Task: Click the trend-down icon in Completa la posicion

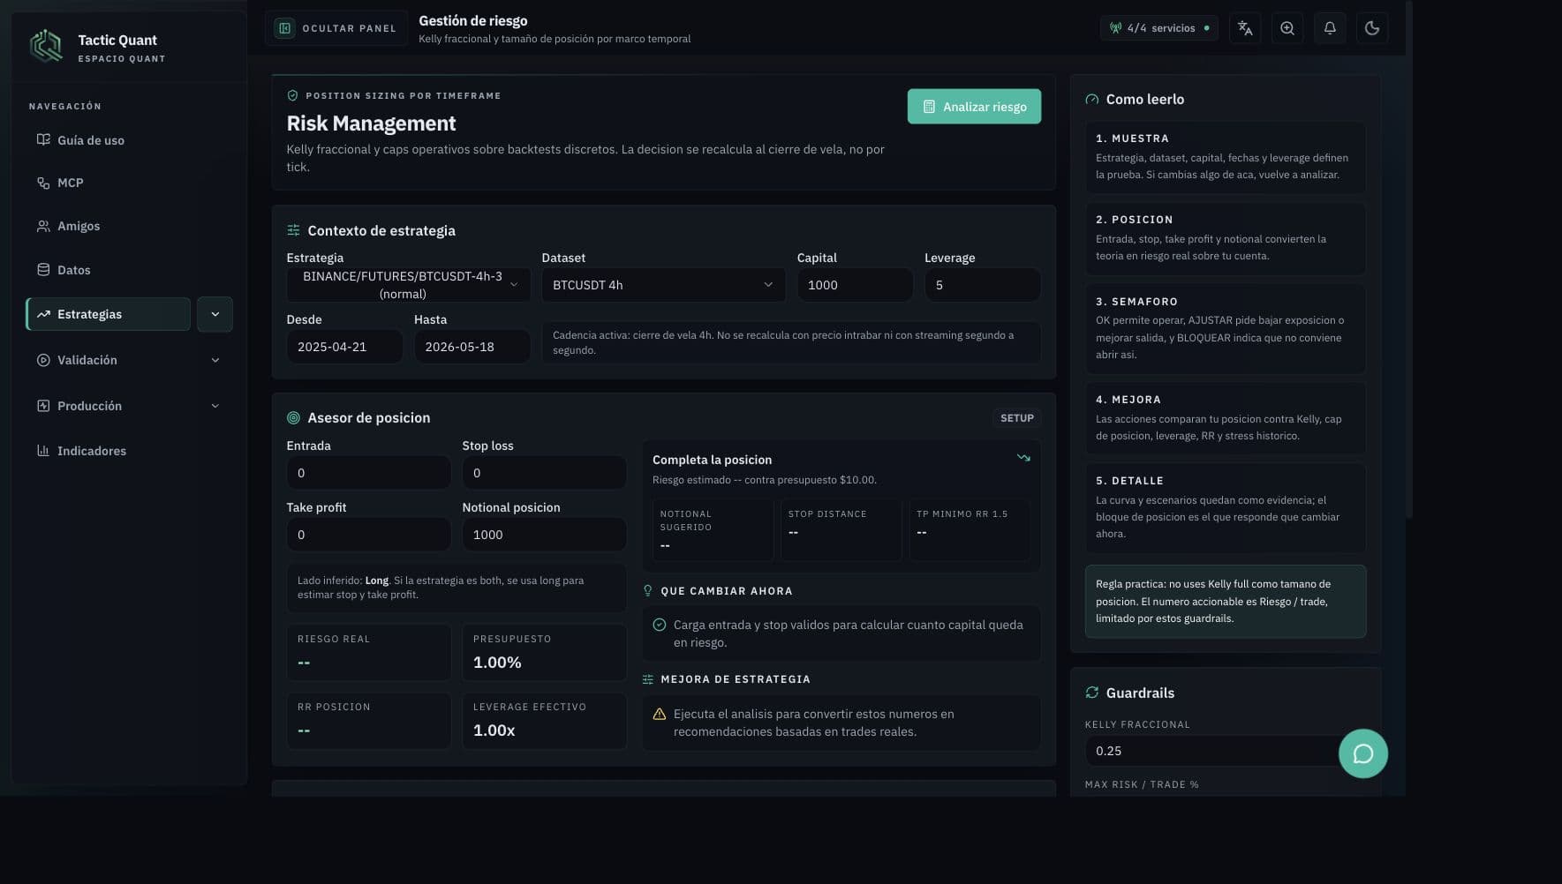Action: [x=1023, y=458]
